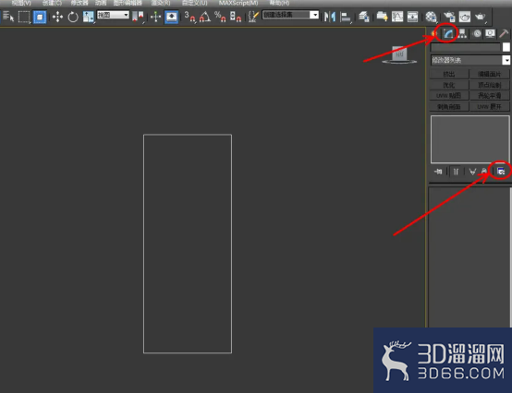
Task: Open the Graph Editors menu
Action: click(128, 3)
